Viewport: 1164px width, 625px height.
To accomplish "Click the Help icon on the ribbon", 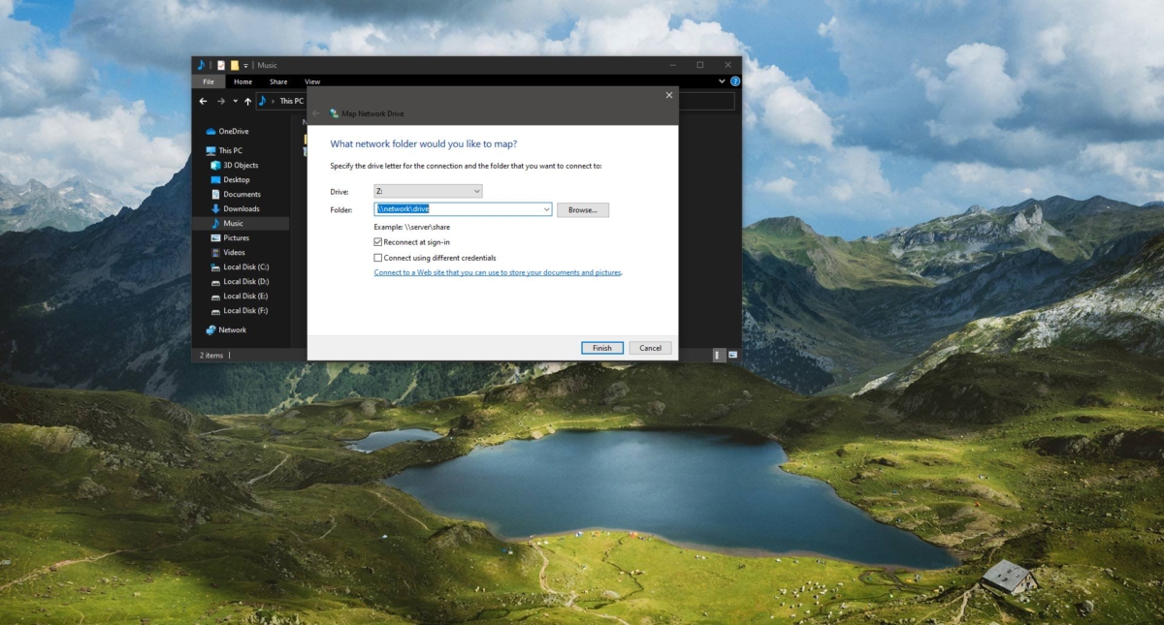I will [735, 81].
